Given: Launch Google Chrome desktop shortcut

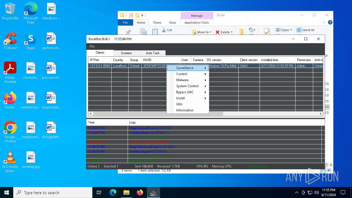Looking at the screenshot, I should pos(10,132).
